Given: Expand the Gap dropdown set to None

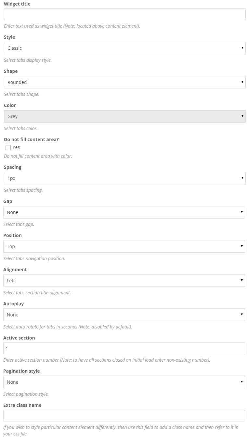Looking at the screenshot, I should [124, 212].
